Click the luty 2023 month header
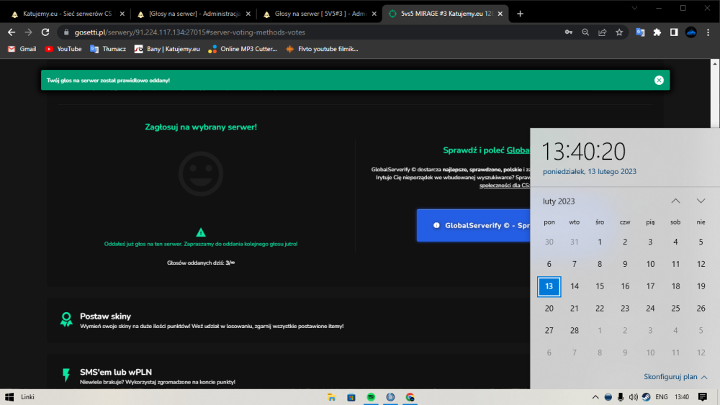The image size is (720, 405). tap(559, 201)
